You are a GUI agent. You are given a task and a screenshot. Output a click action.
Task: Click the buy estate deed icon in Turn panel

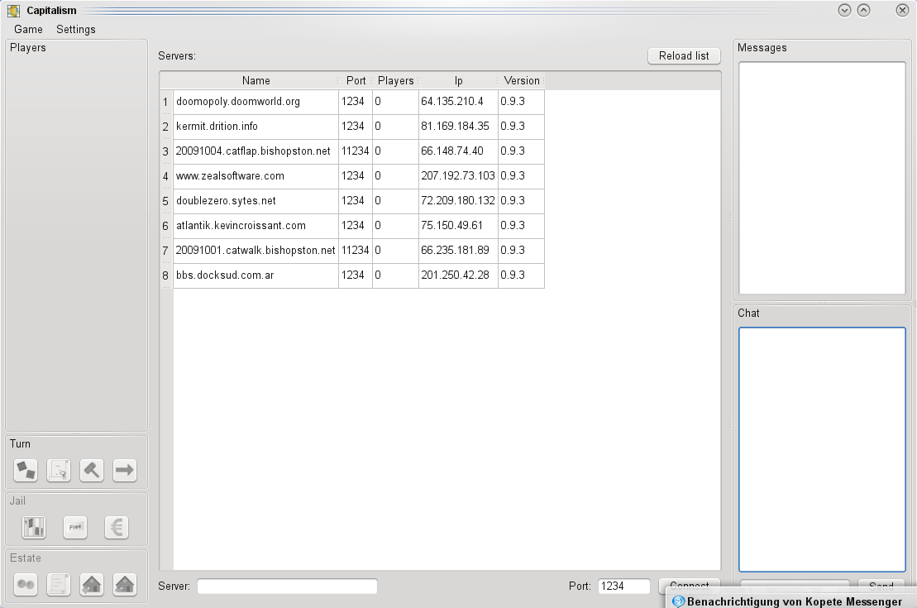(59, 470)
